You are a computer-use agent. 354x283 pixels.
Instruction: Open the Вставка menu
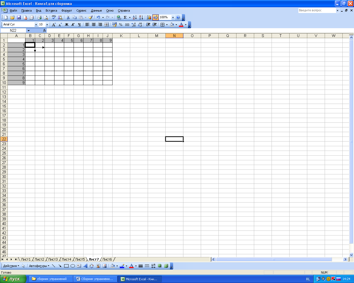pyautogui.click(x=51, y=11)
